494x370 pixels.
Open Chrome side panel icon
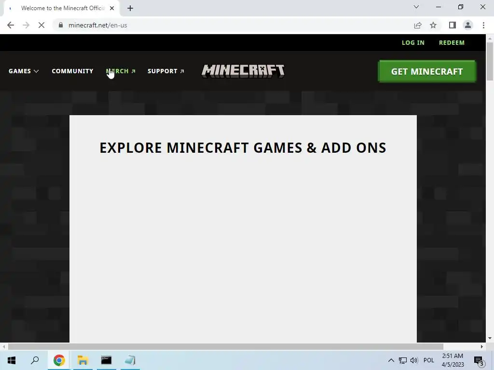(x=453, y=25)
